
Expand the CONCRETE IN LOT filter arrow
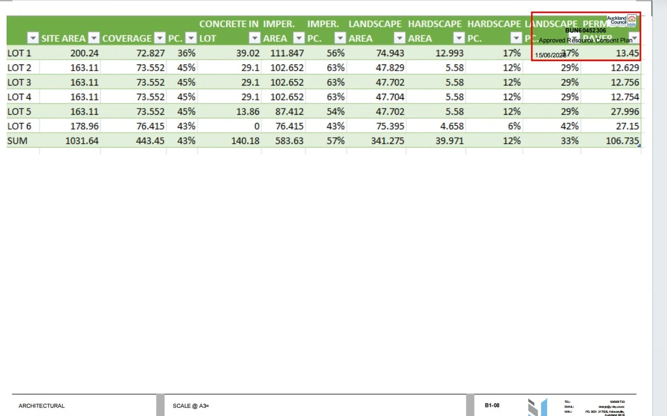pyautogui.click(x=254, y=38)
